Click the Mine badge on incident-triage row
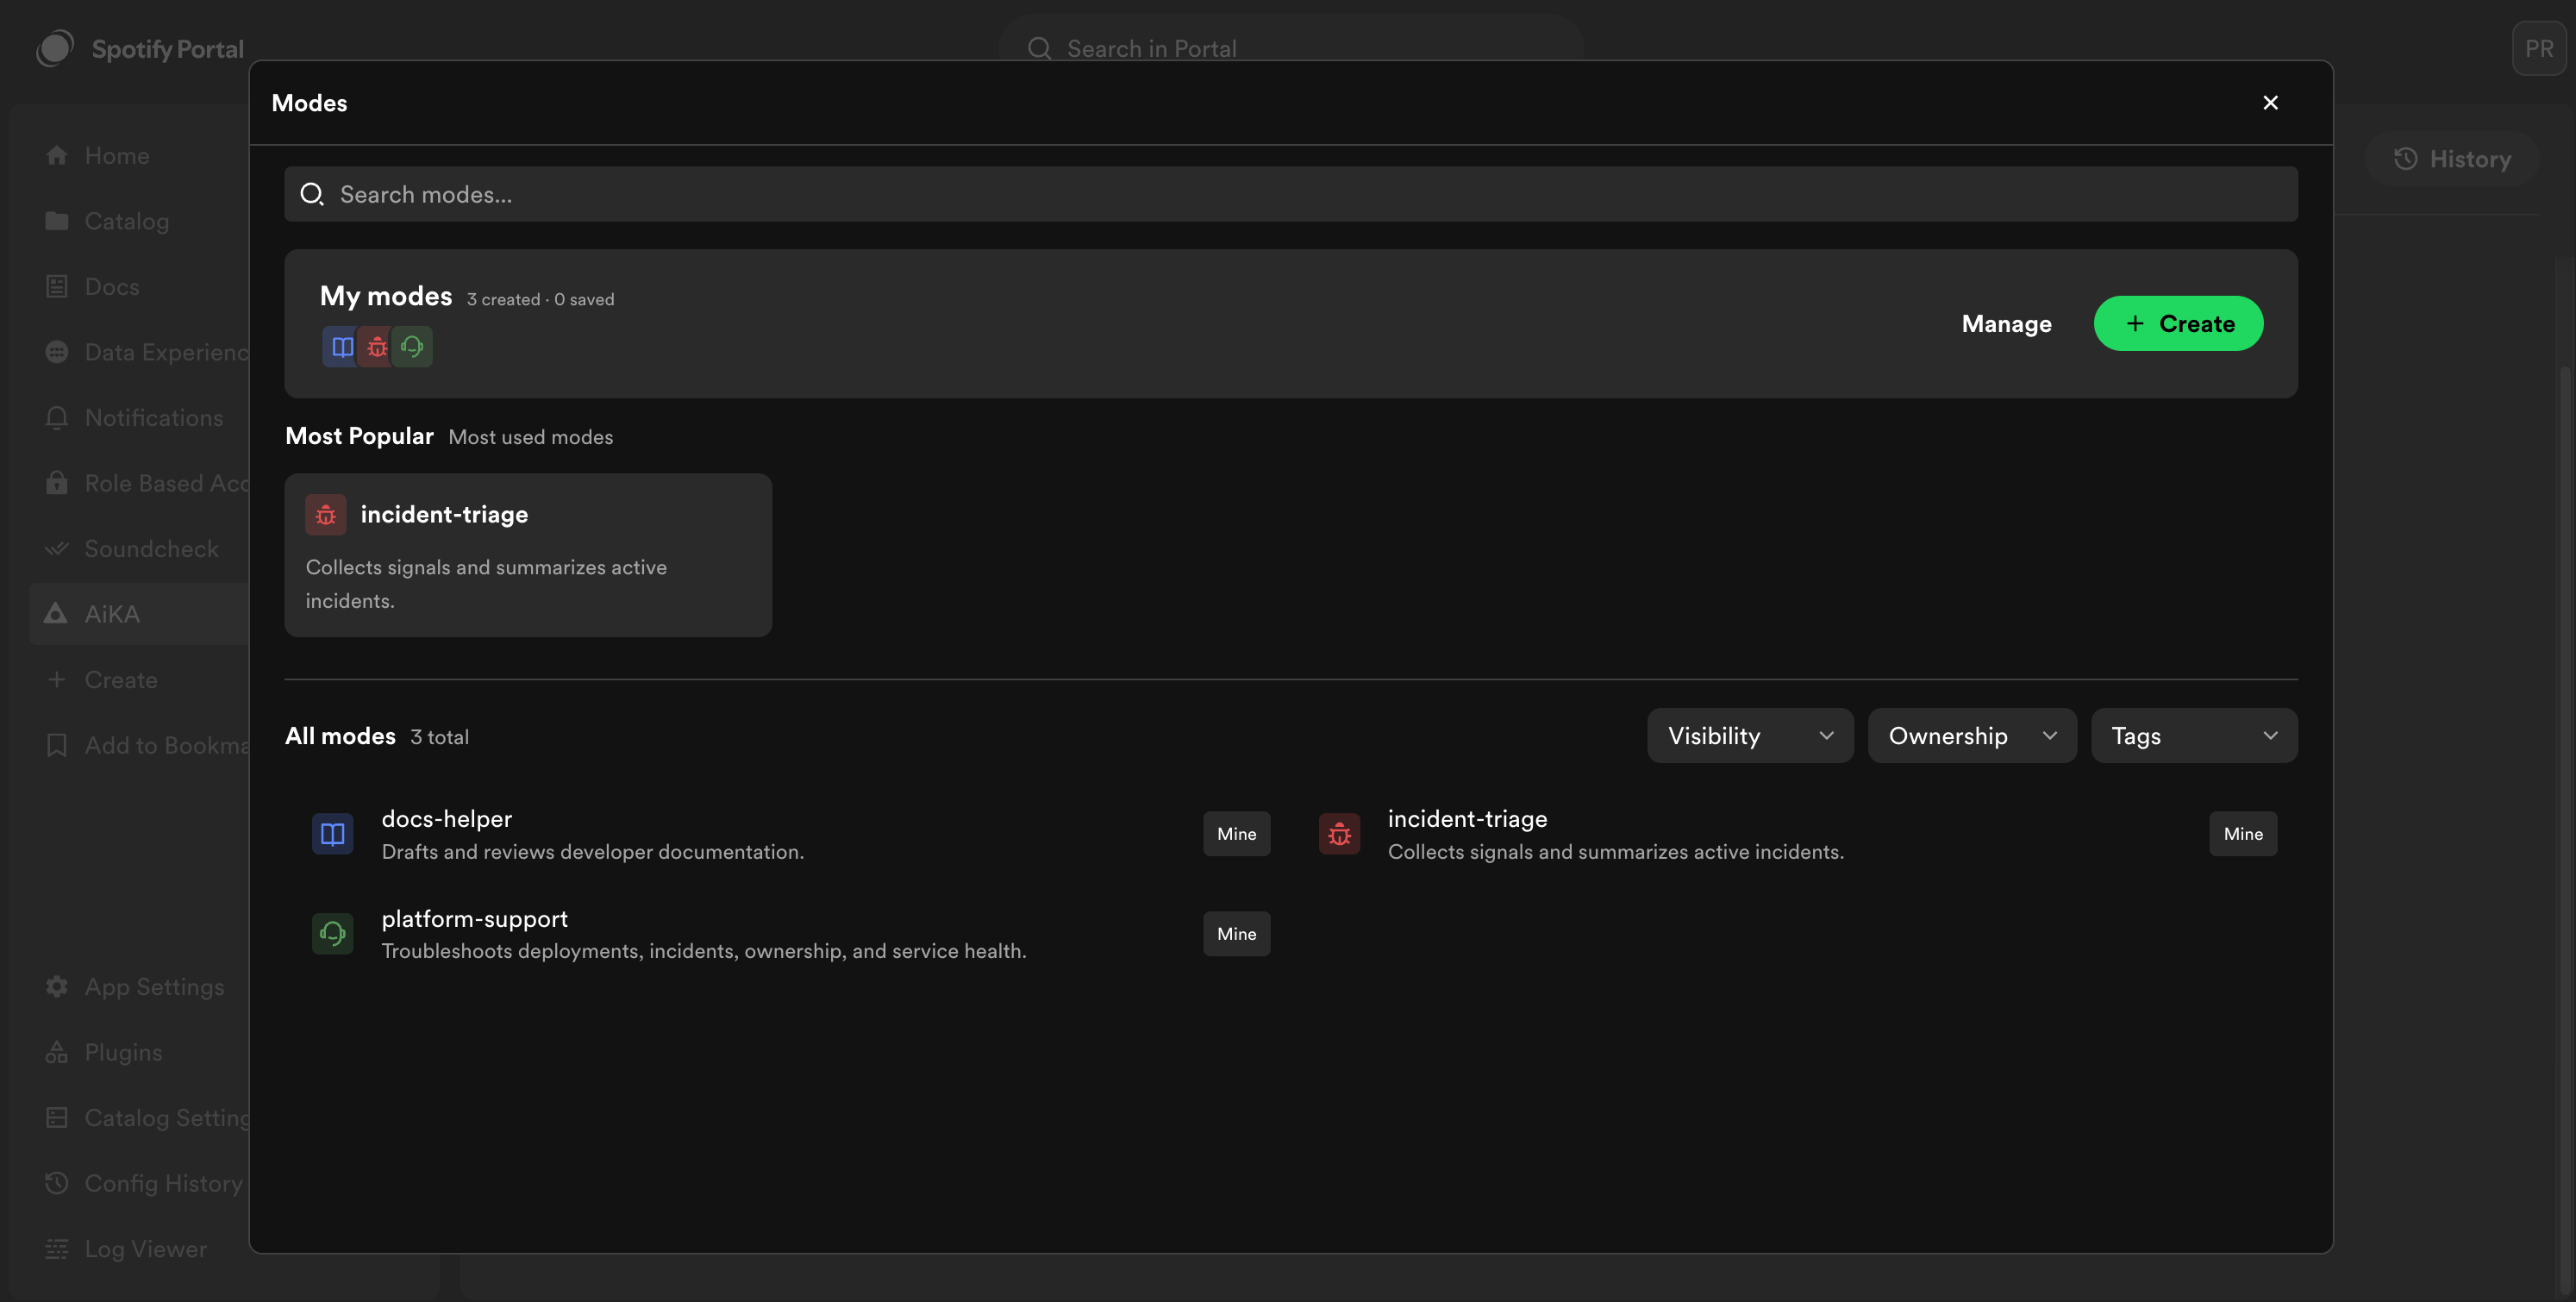Image resolution: width=2576 pixels, height=1302 pixels. [x=2243, y=834]
